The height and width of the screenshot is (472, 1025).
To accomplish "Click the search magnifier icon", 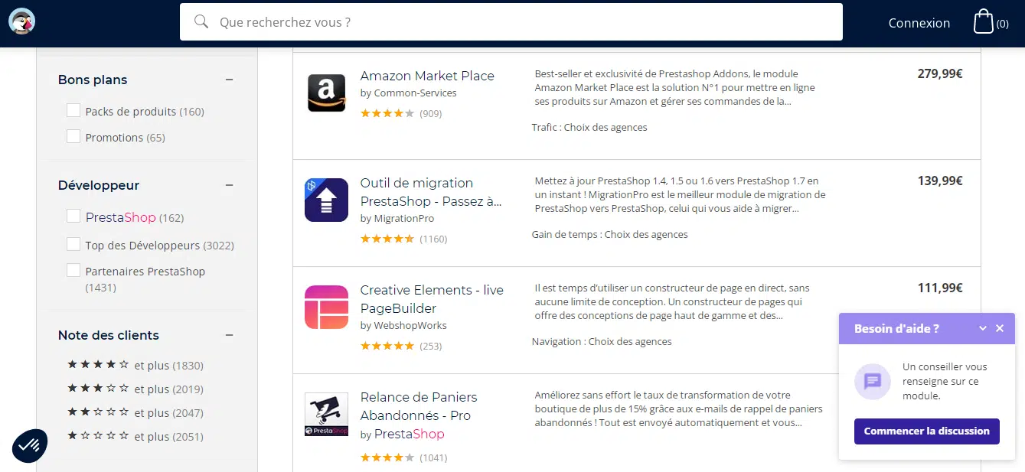I will tap(201, 22).
